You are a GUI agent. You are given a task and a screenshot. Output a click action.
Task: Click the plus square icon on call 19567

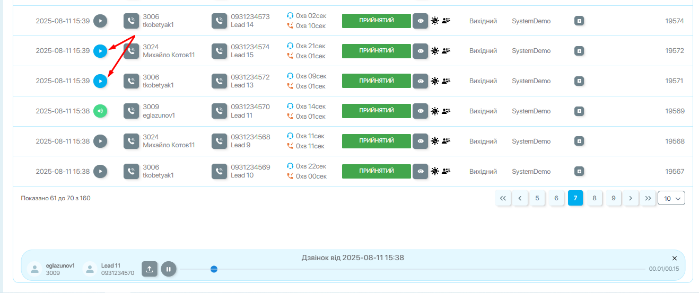click(579, 172)
